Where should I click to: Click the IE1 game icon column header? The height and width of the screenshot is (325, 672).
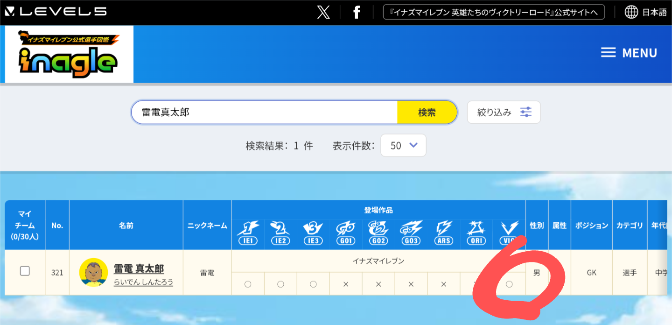pos(248,233)
